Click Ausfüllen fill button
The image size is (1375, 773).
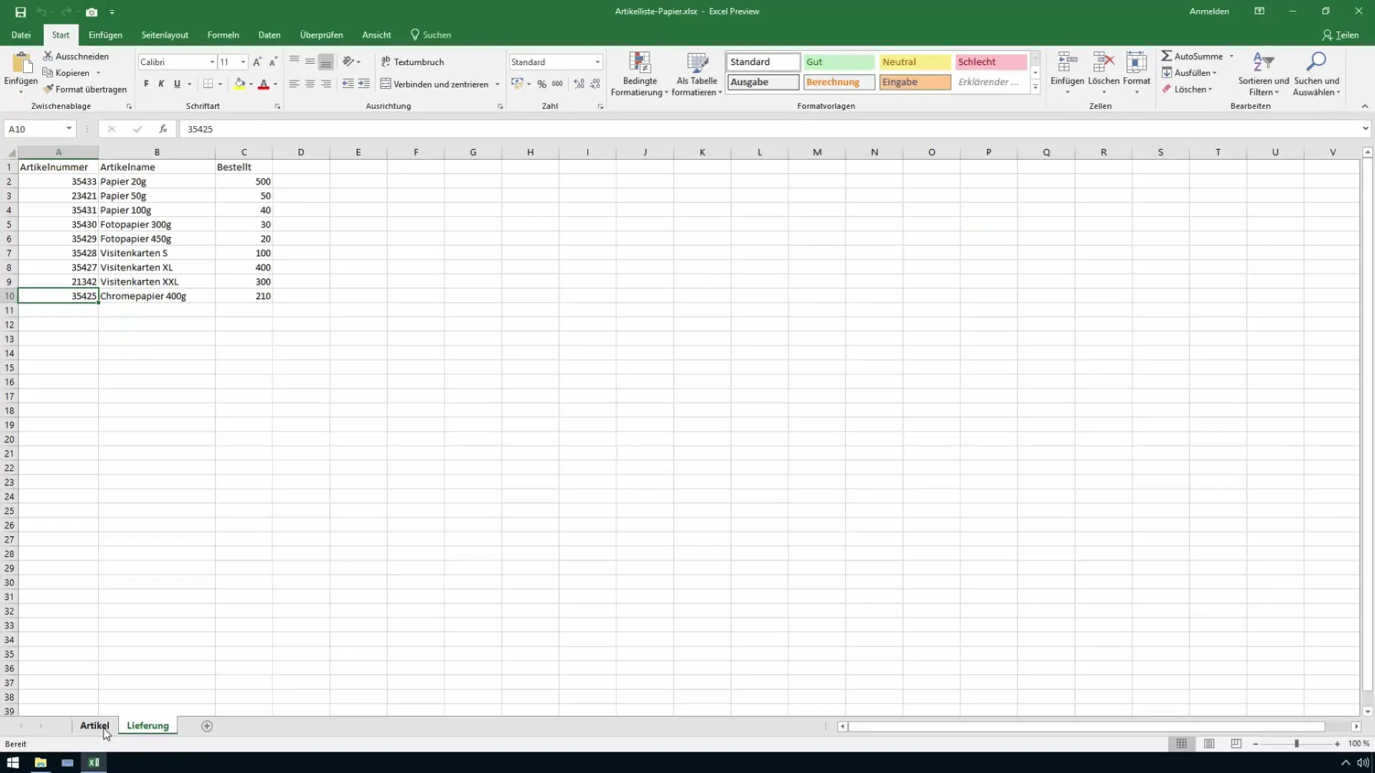[1189, 72]
